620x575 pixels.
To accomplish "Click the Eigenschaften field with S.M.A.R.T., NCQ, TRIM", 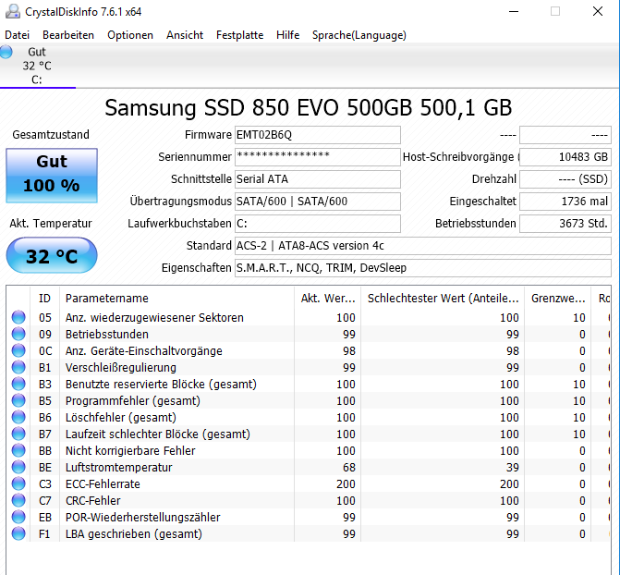I will (x=423, y=268).
